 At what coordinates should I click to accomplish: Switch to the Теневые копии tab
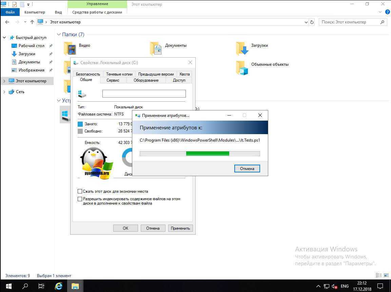click(119, 74)
